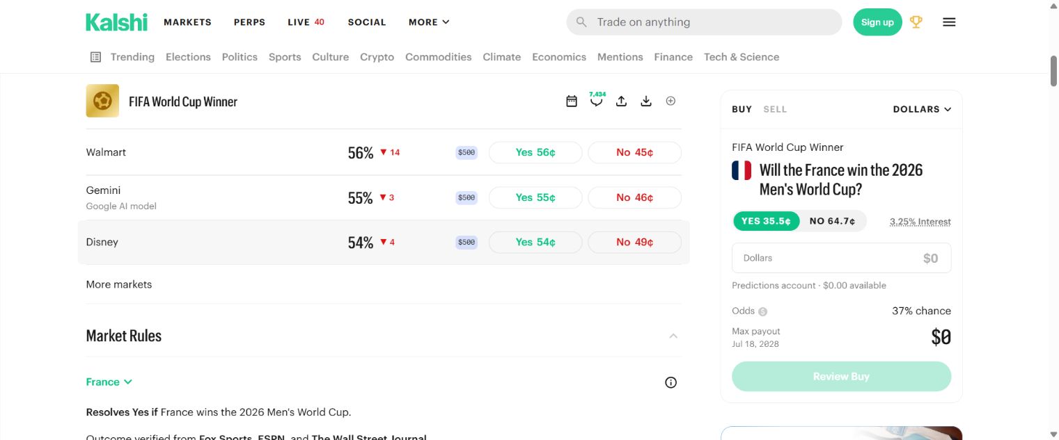1059x440 pixels.
Task: Open the LIVE 40 menu item
Action: 306,22
